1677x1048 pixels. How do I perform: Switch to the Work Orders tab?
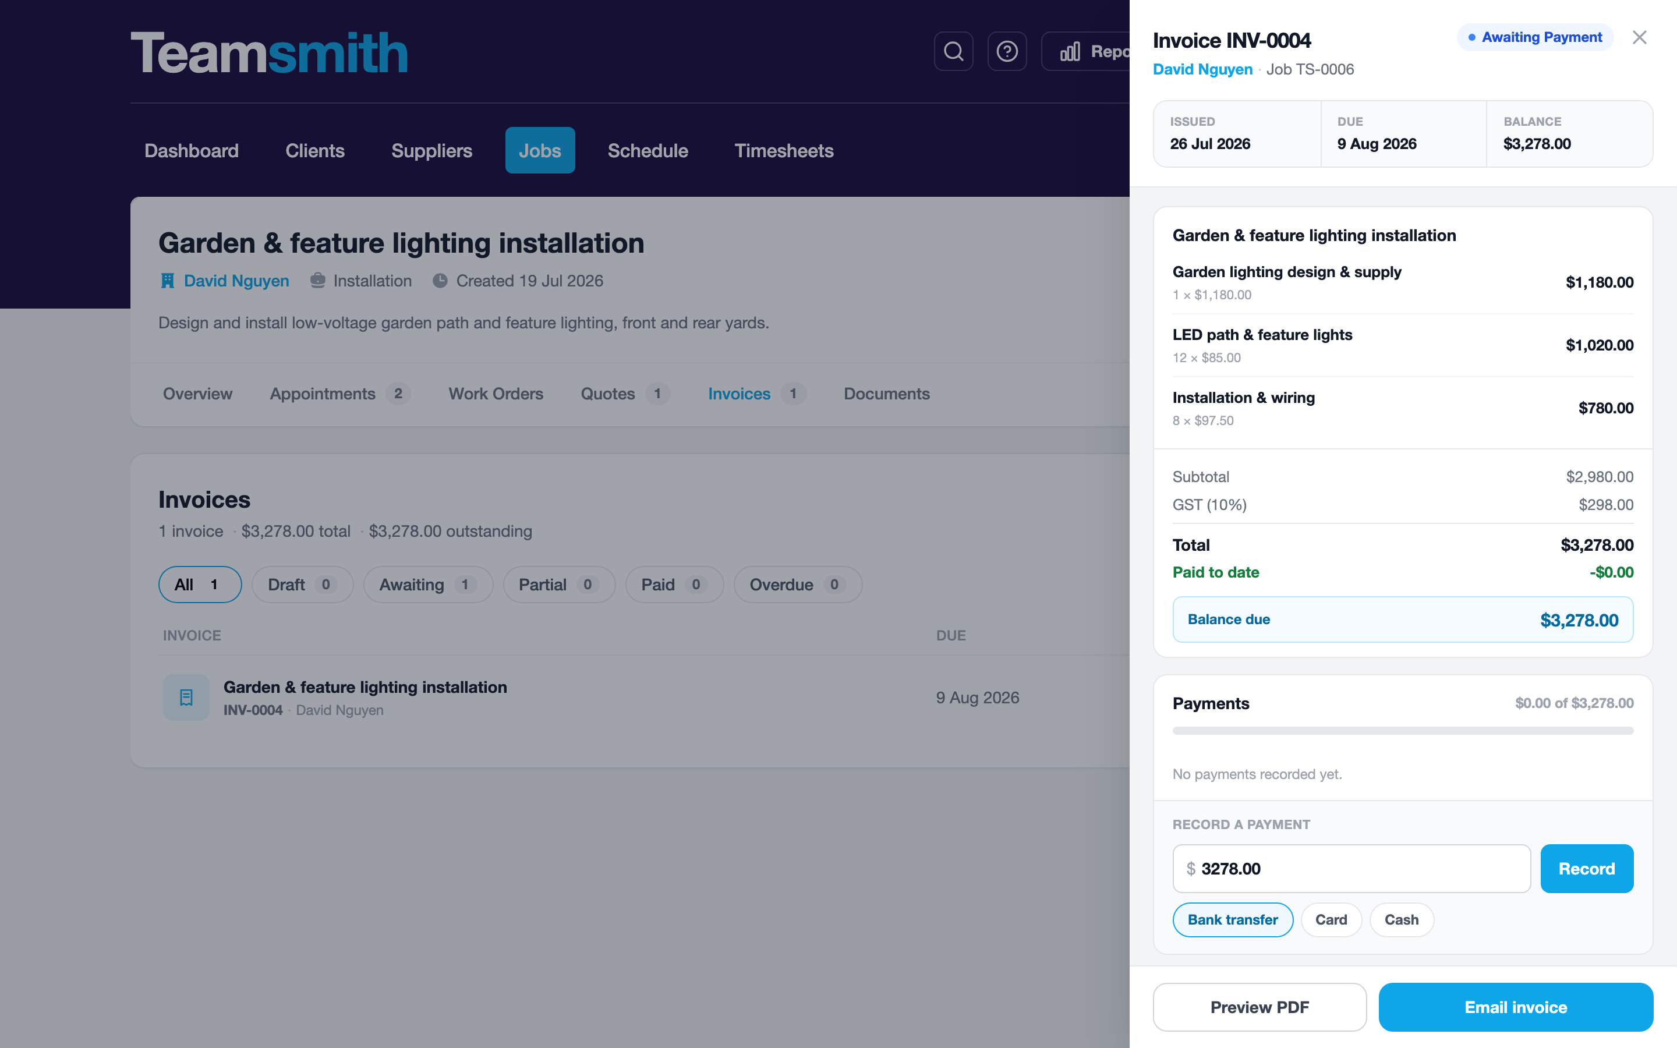pos(496,394)
